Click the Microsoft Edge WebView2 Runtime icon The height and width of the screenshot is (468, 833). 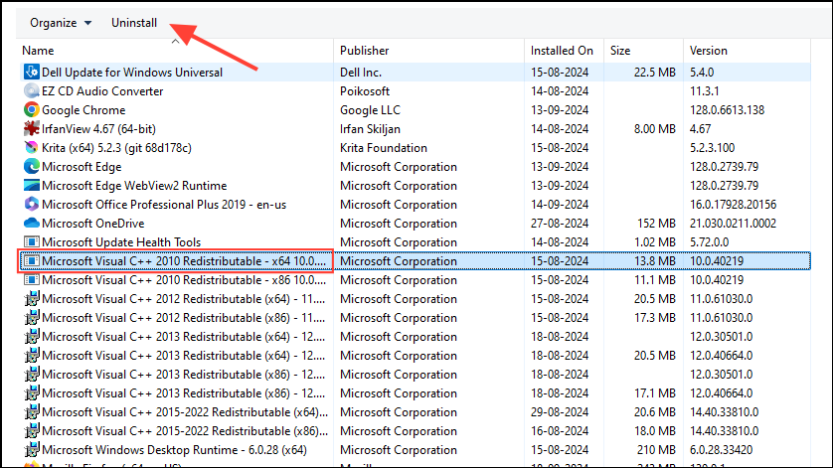(32, 186)
